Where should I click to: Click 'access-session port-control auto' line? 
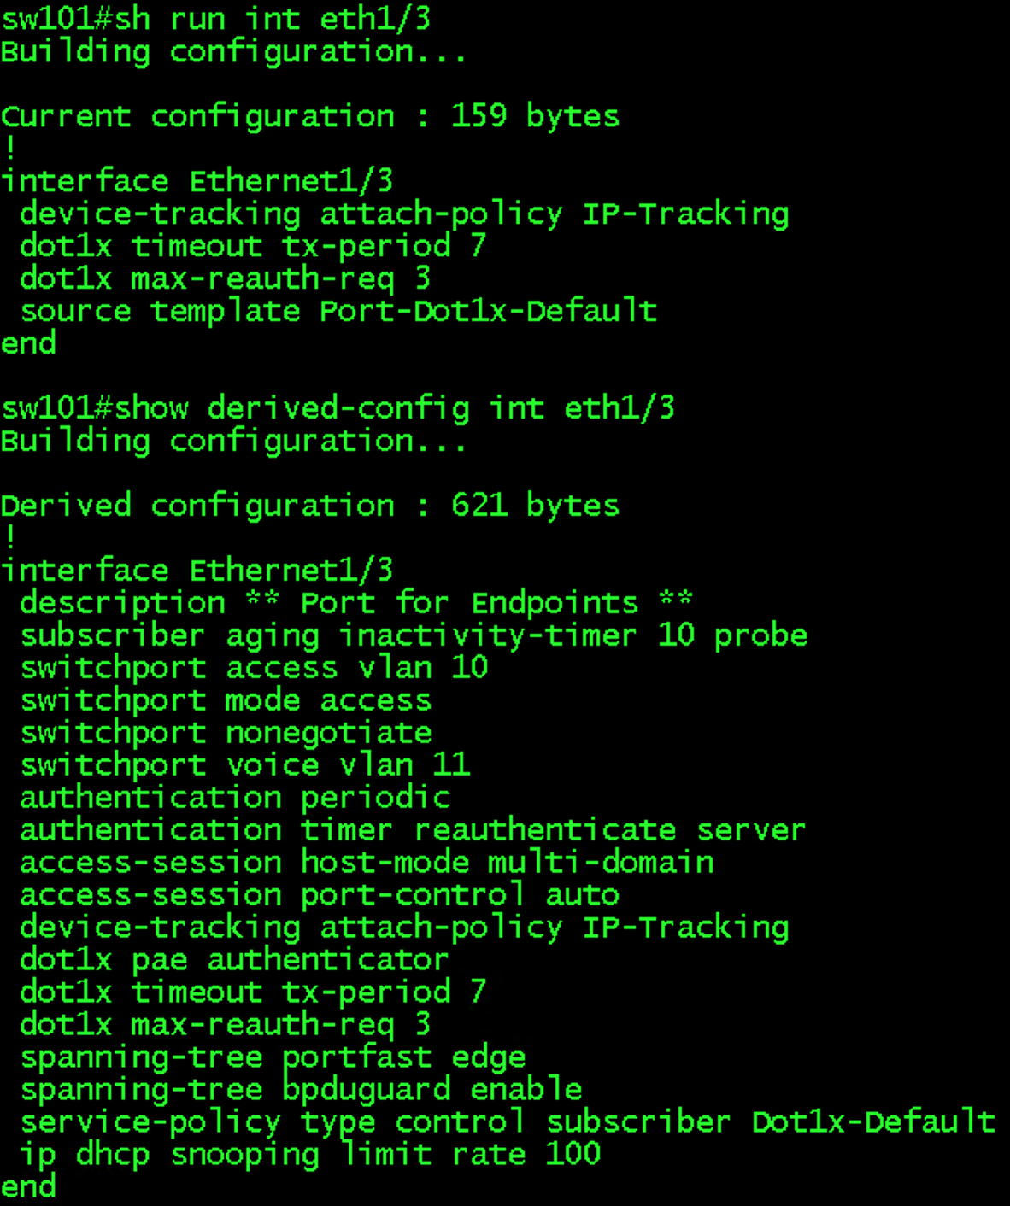pos(320,895)
